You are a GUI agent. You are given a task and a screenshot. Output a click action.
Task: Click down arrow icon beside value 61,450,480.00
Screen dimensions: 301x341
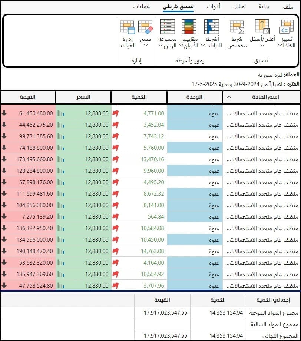4,113
